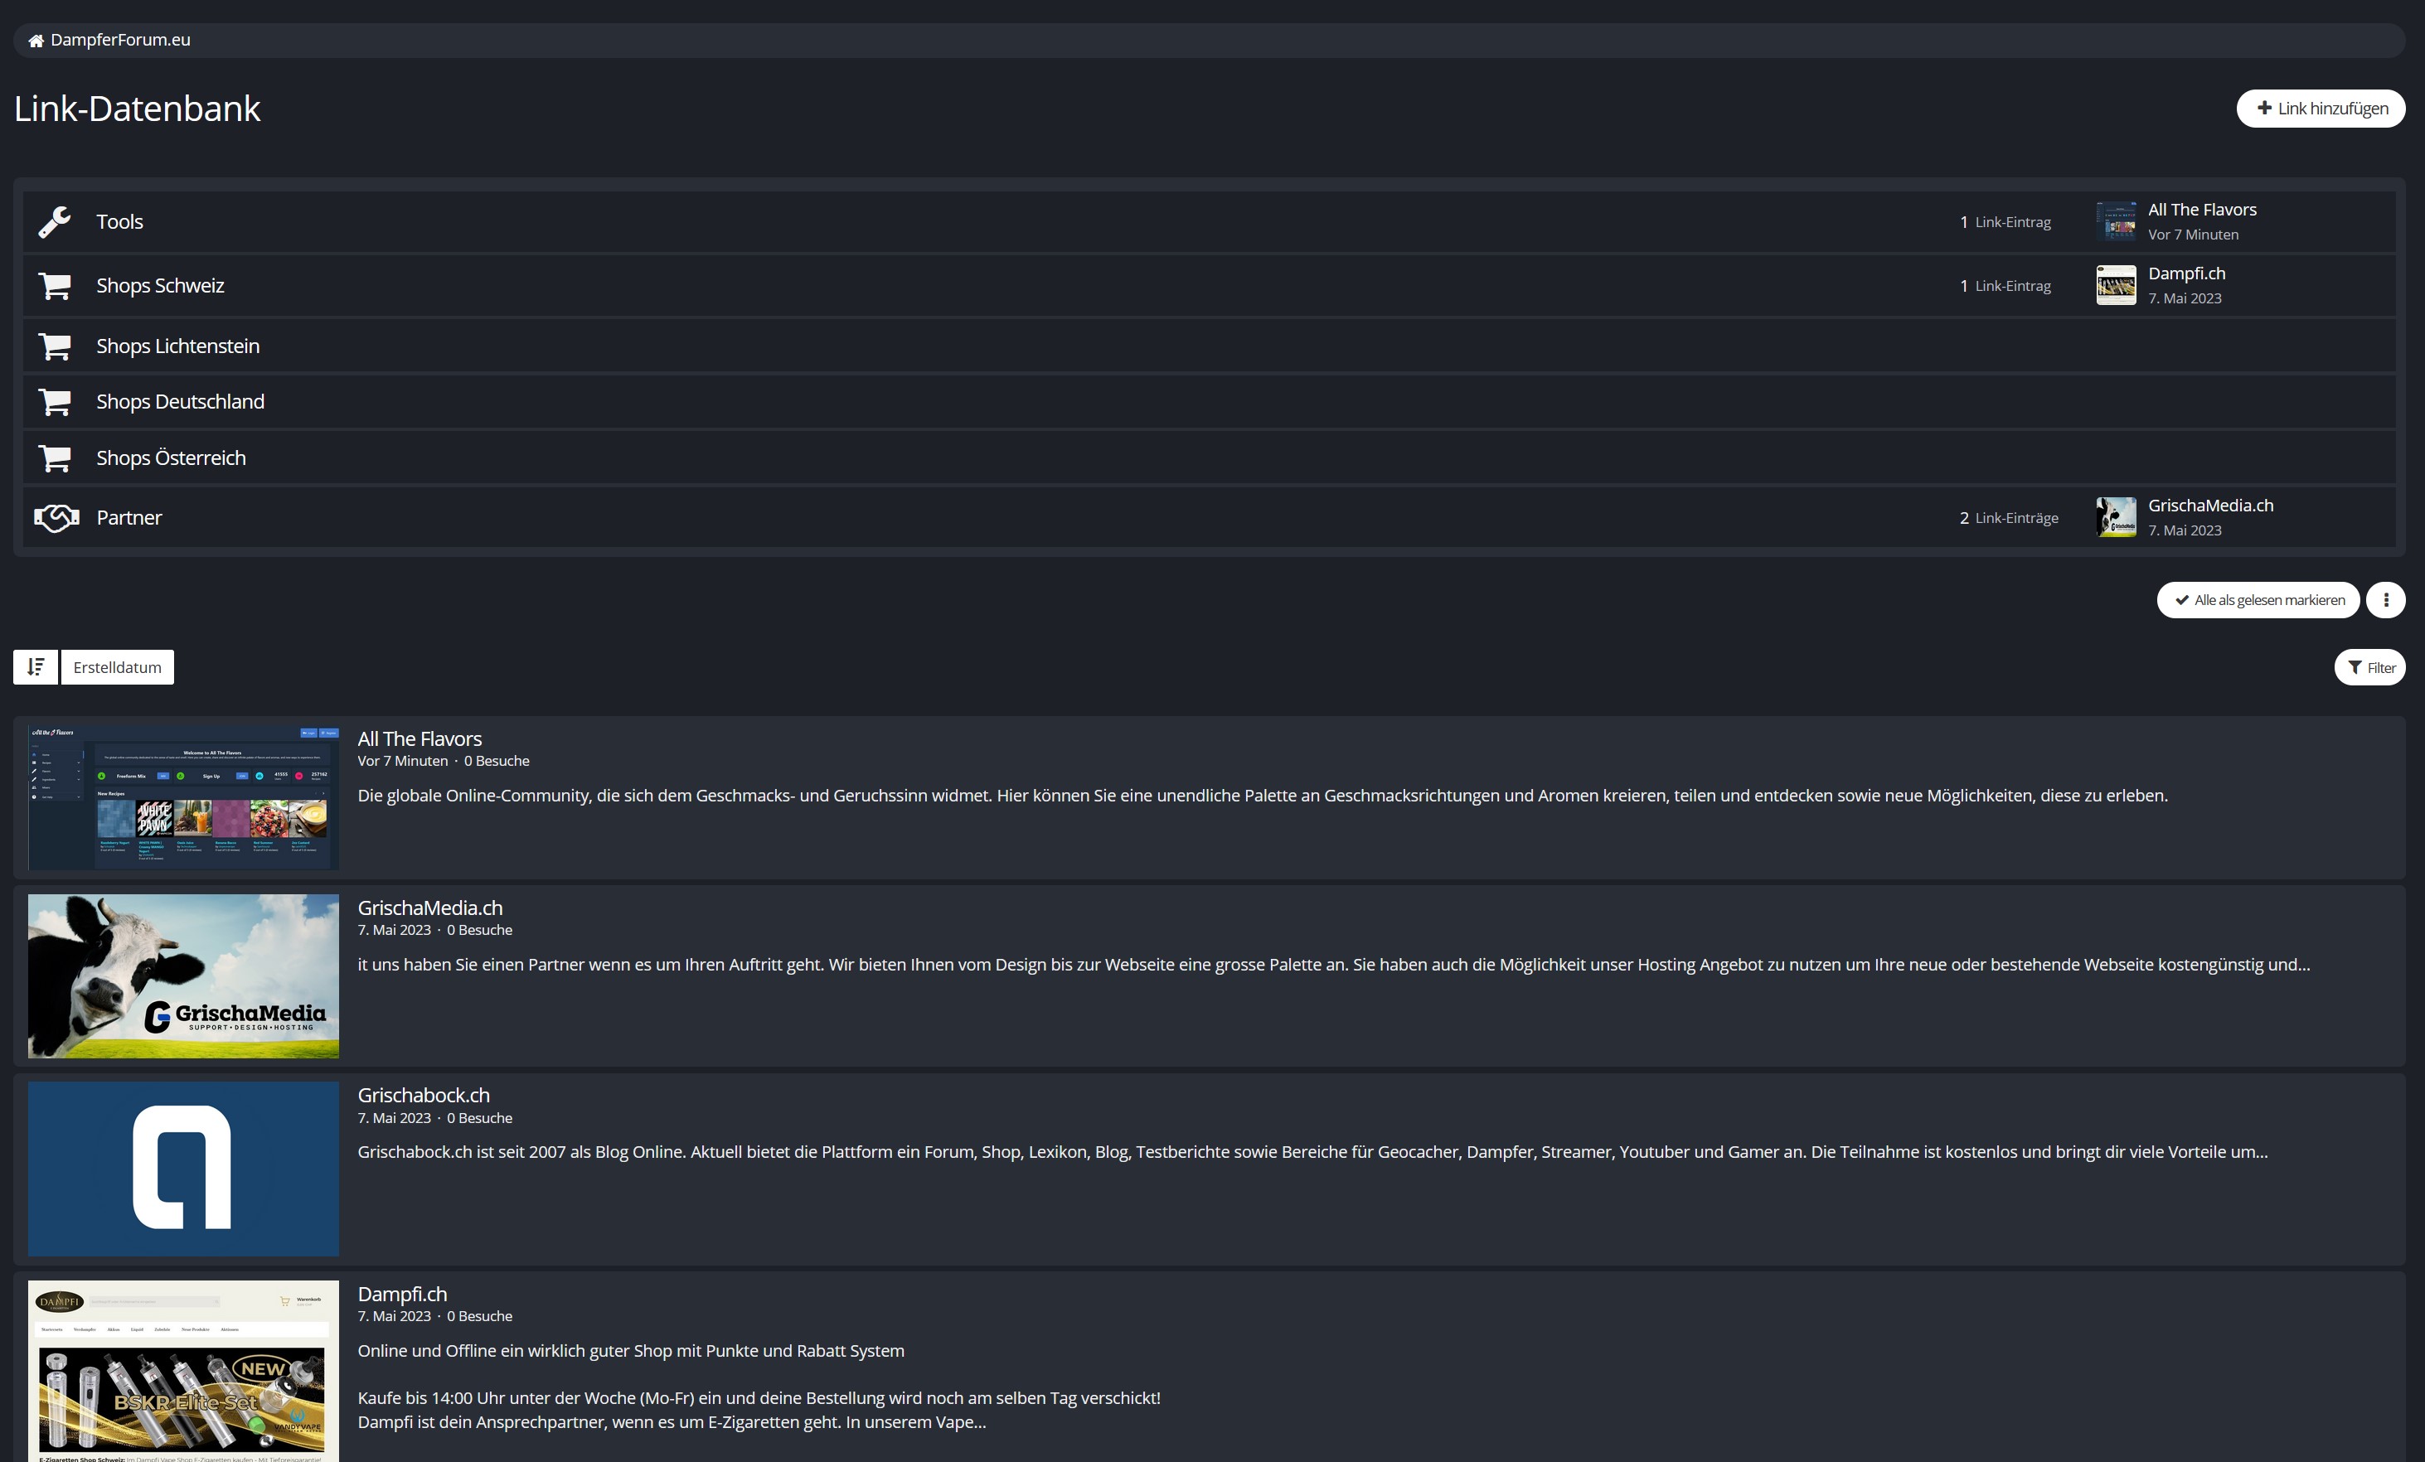Open the Erstelldatum sort dropdown
This screenshot has height=1462, width=2425.
coord(117,667)
